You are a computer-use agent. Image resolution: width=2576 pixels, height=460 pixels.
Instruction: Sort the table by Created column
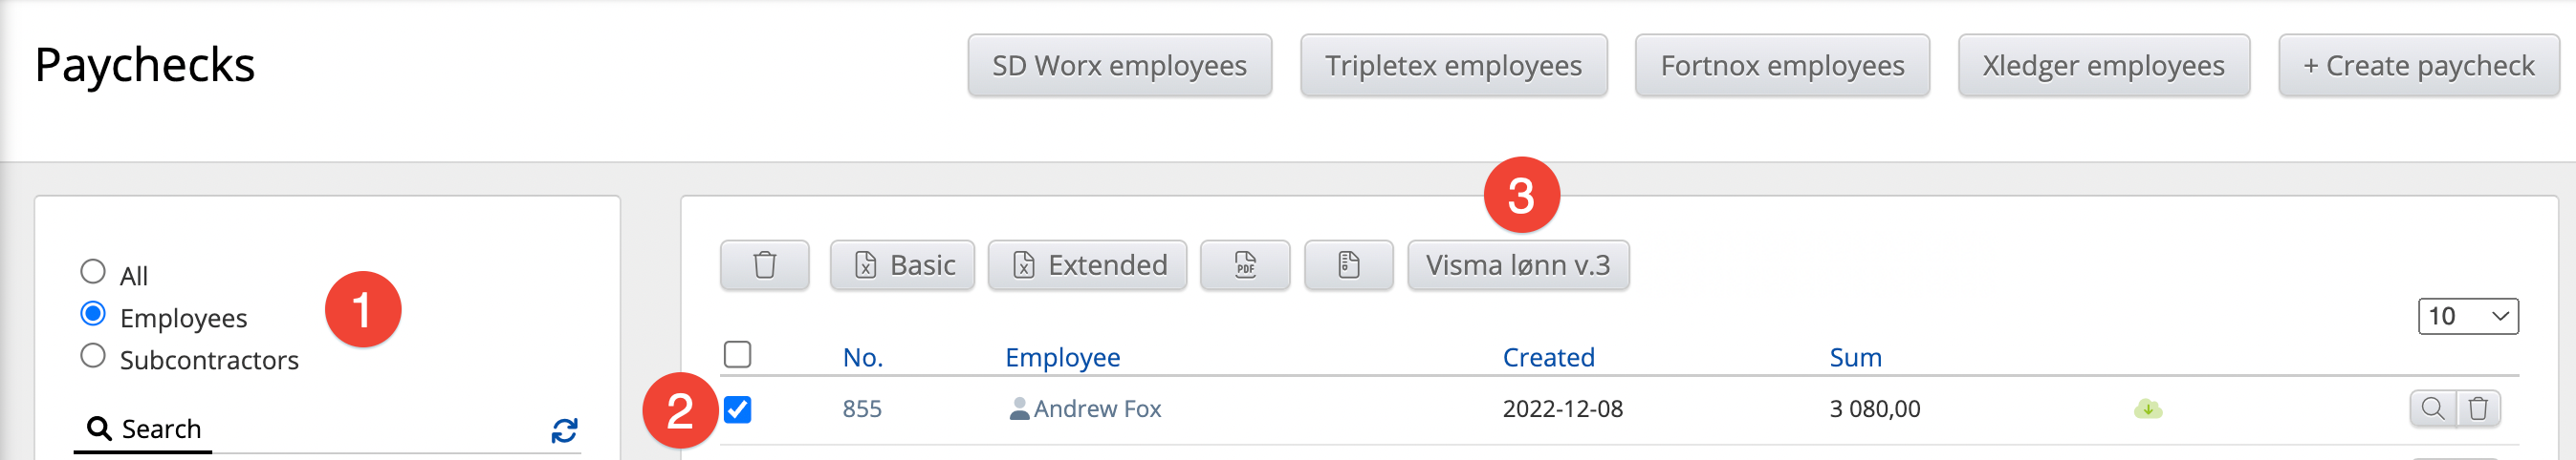[x=1548, y=357]
